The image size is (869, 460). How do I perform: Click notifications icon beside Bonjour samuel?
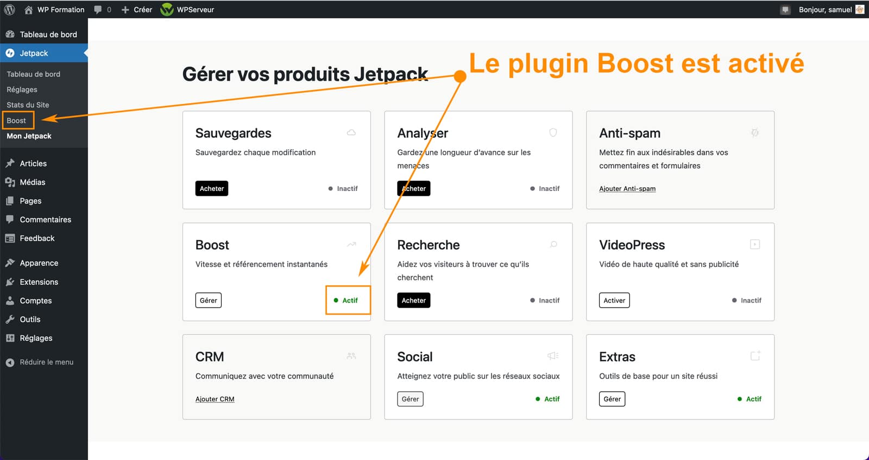785,10
